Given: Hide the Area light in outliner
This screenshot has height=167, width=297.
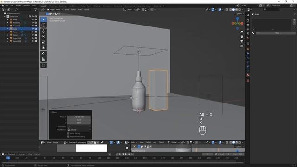Looking at the screenshot, I should 32,19.
